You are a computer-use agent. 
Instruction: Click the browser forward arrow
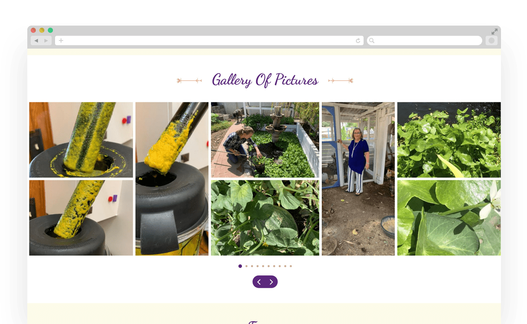click(x=47, y=40)
